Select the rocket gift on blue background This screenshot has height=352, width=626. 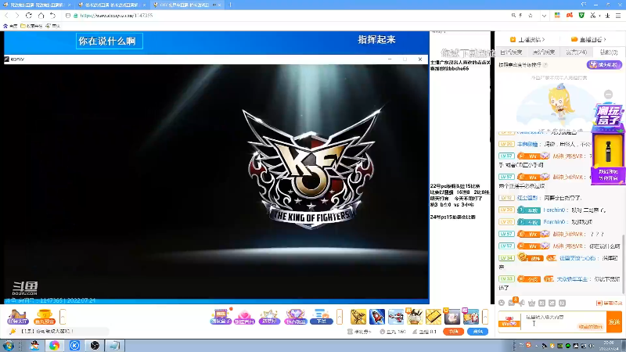point(377,317)
